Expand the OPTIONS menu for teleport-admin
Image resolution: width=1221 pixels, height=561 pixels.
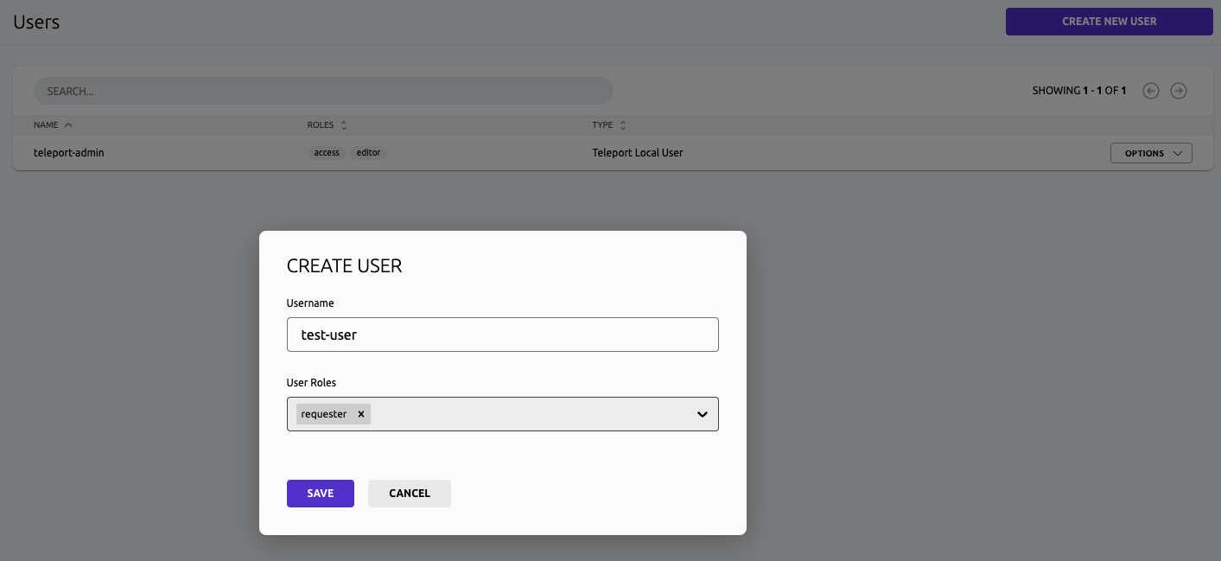coord(1150,152)
